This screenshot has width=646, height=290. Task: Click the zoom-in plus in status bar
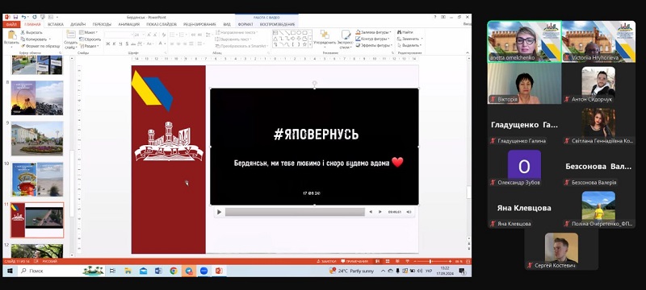[x=450, y=261]
